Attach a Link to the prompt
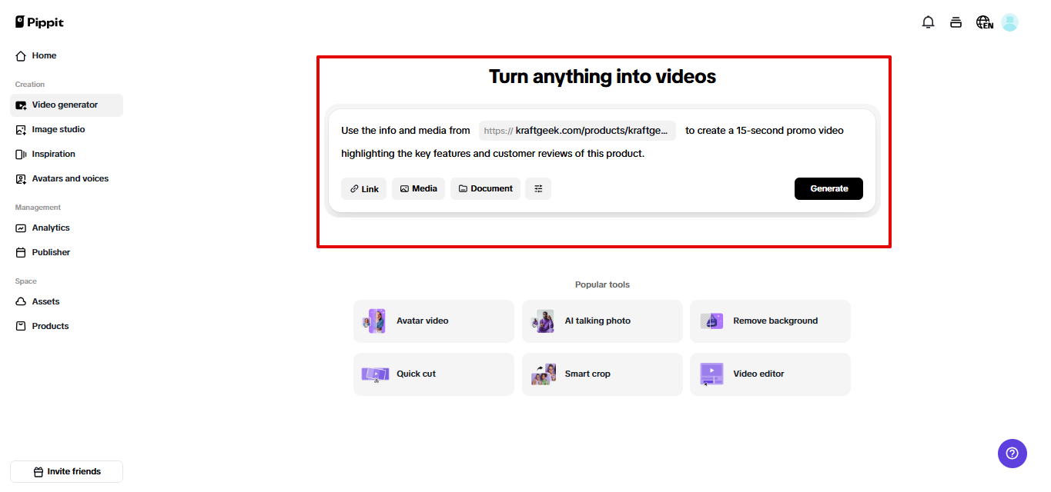1051x492 pixels. 363,188
